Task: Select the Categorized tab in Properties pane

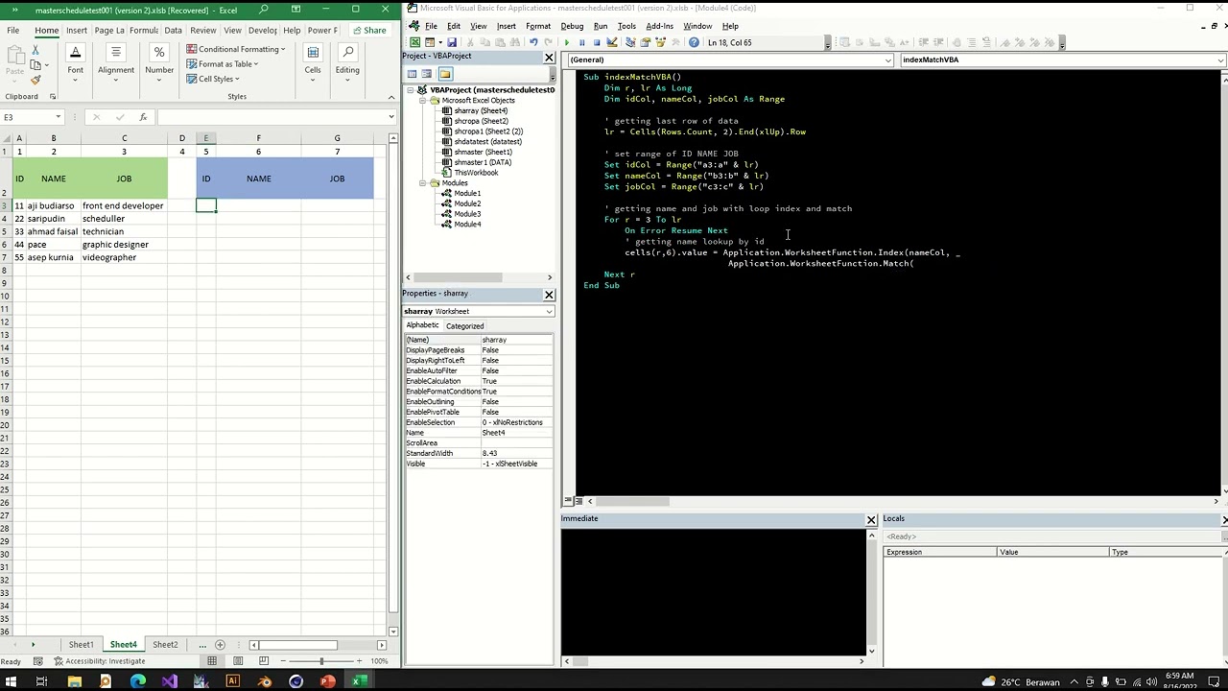Action: tap(464, 326)
